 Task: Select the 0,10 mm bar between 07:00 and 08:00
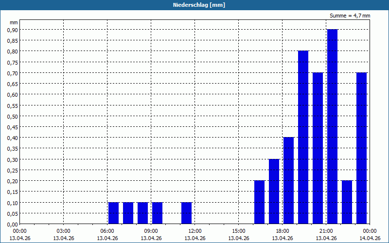pyautogui.click(x=128, y=213)
